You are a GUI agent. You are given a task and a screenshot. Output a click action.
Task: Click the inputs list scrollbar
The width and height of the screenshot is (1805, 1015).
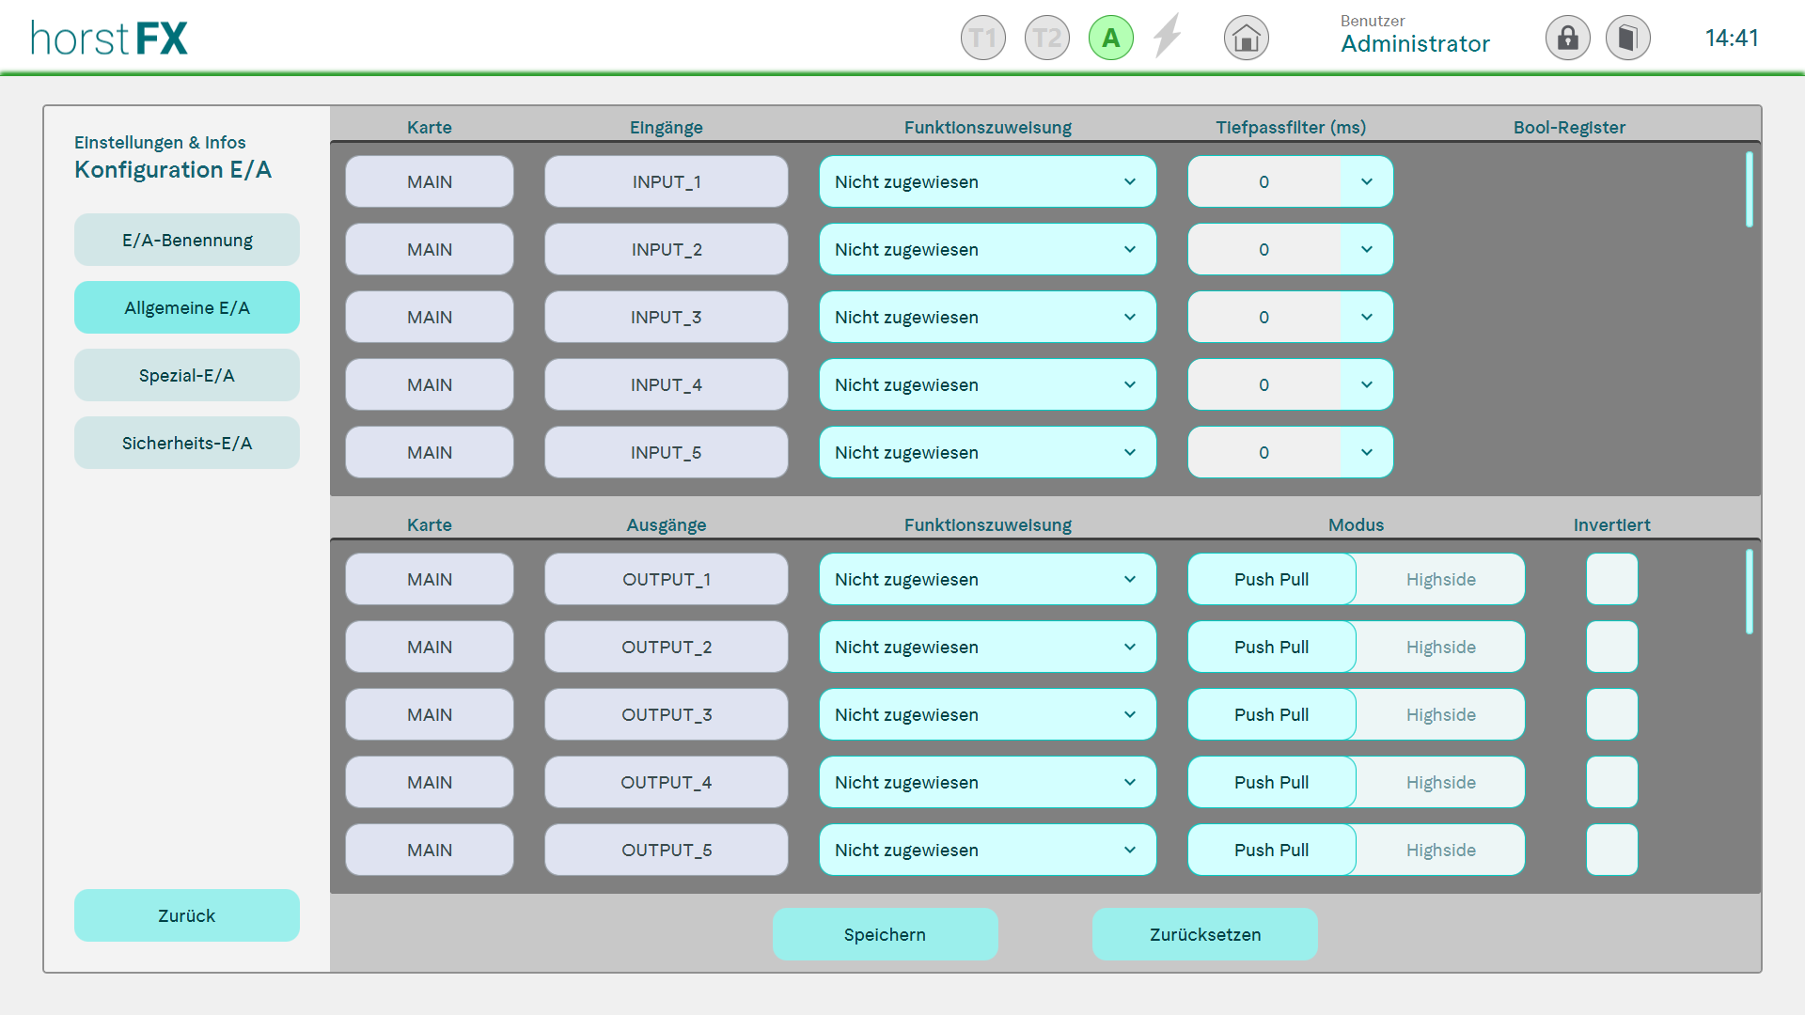point(1749,190)
